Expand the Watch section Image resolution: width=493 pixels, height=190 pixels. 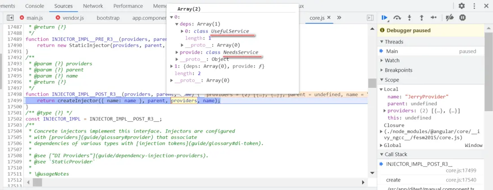[x=392, y=60]
